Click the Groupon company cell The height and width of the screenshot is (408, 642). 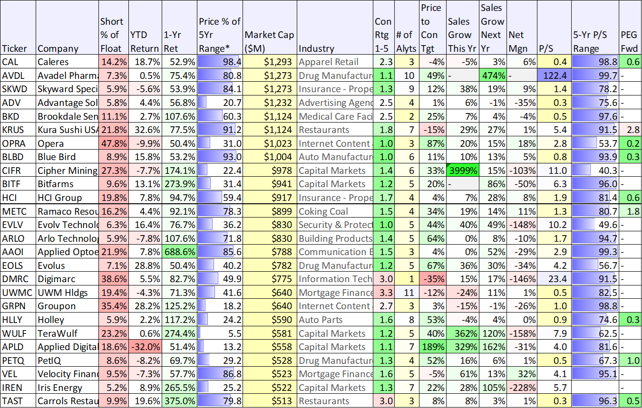[x=68, y=306]
